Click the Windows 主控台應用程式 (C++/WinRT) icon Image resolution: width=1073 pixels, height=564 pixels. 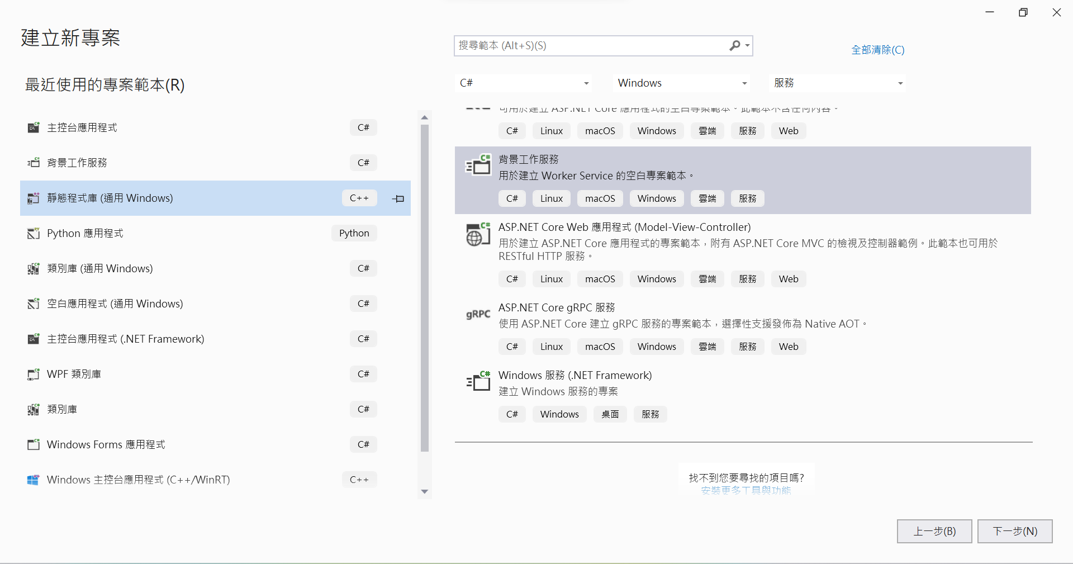(x=34, y=480)
